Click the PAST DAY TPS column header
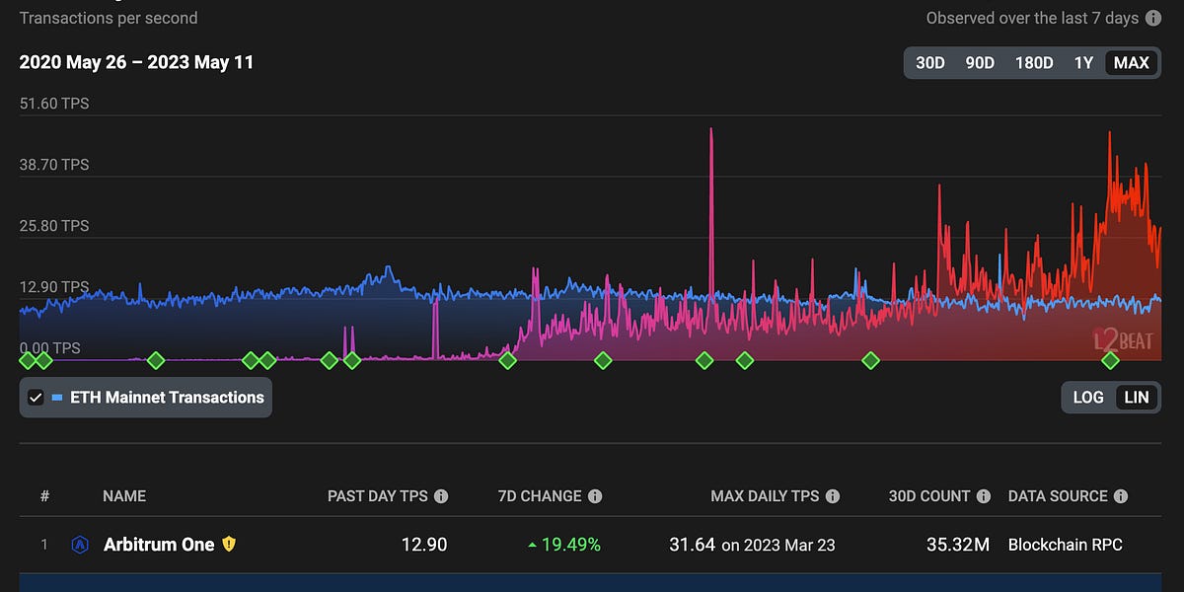Screen dimensions: 1184x592 [x=380, y=496]
